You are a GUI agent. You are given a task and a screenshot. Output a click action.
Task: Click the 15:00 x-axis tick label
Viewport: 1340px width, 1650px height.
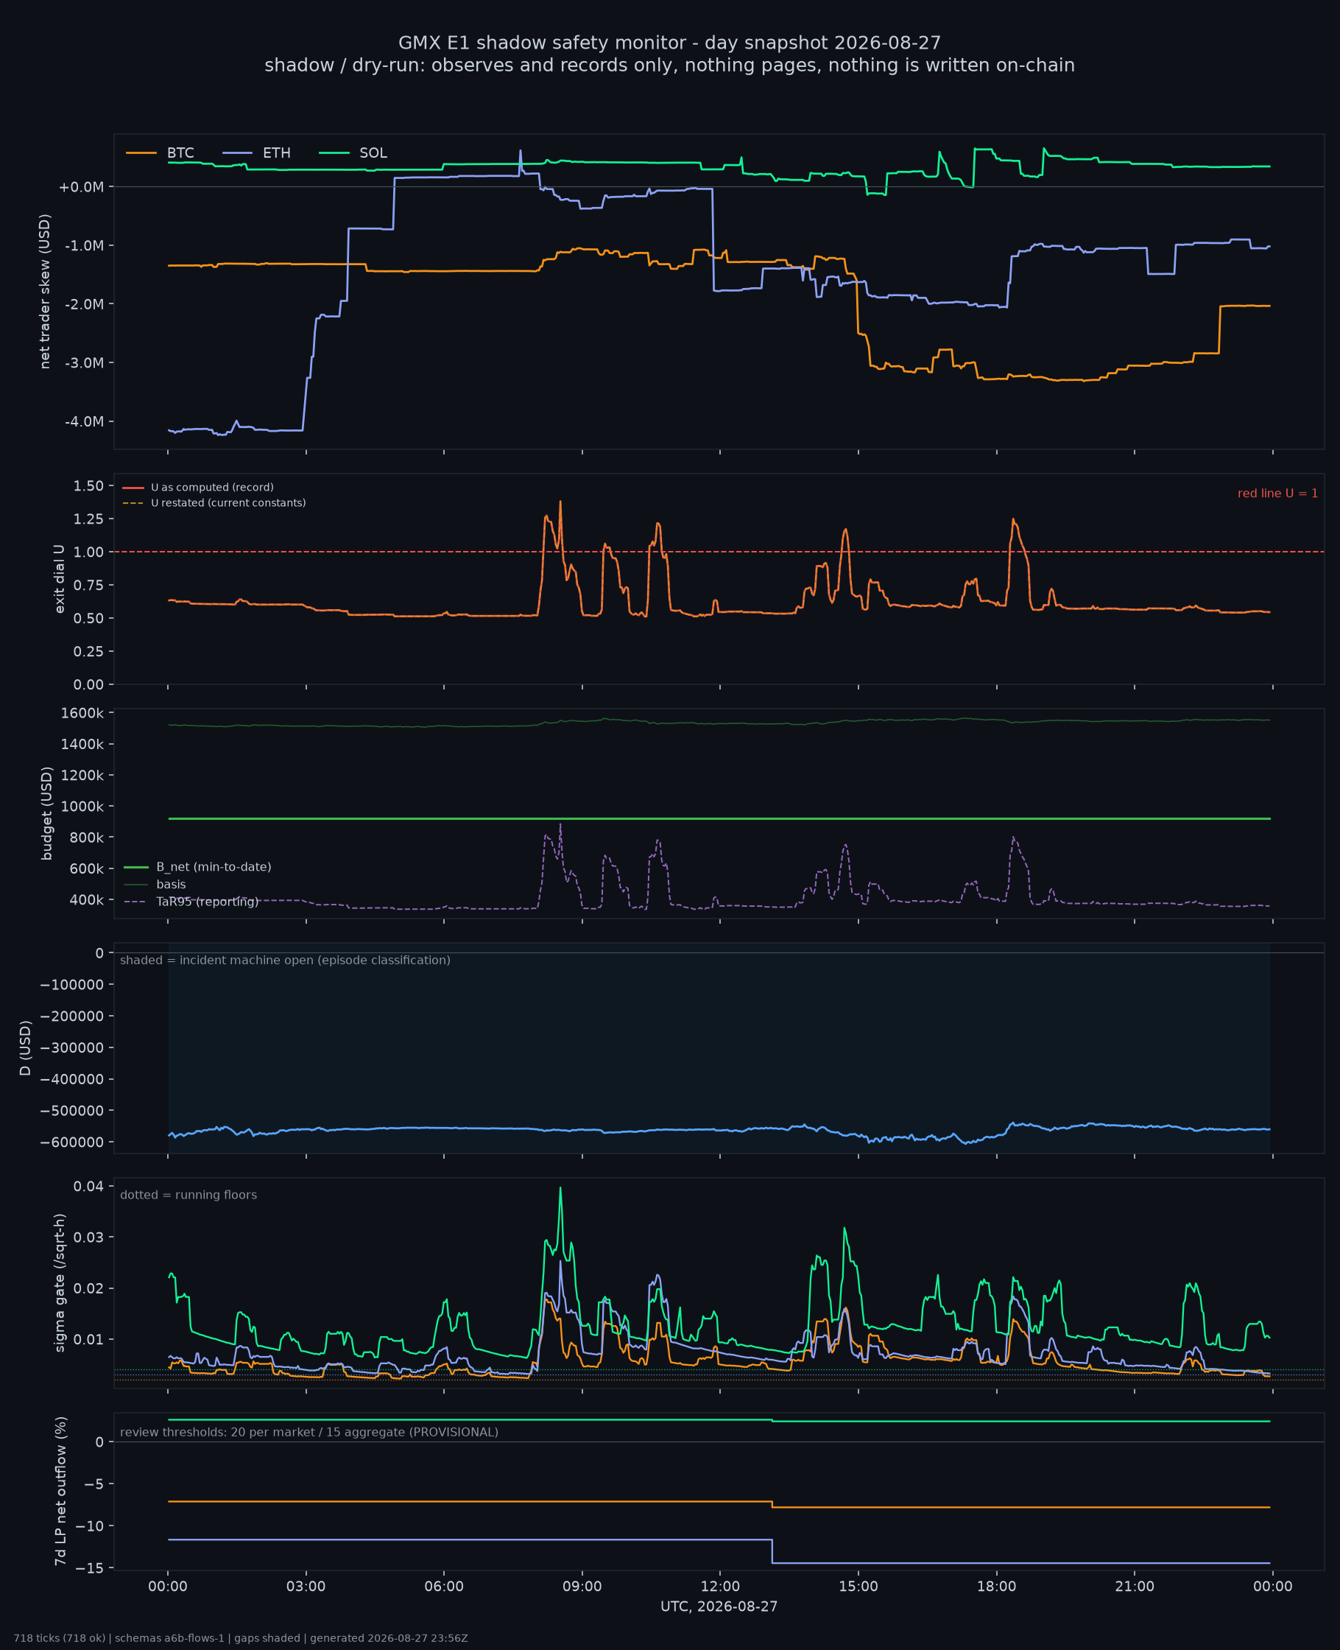pyautogui.click(x=858, y=1587)
